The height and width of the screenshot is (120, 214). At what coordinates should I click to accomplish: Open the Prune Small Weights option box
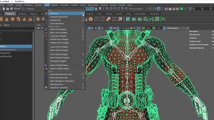point(83,54)
